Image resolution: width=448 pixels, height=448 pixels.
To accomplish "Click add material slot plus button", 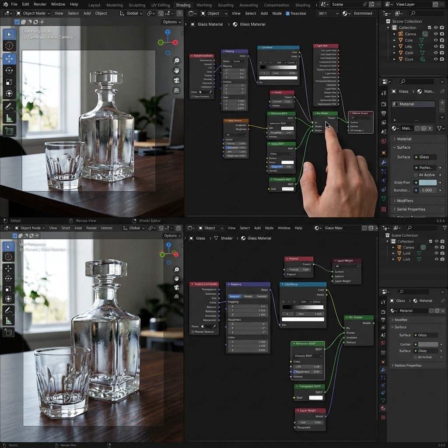I will 442,102.
